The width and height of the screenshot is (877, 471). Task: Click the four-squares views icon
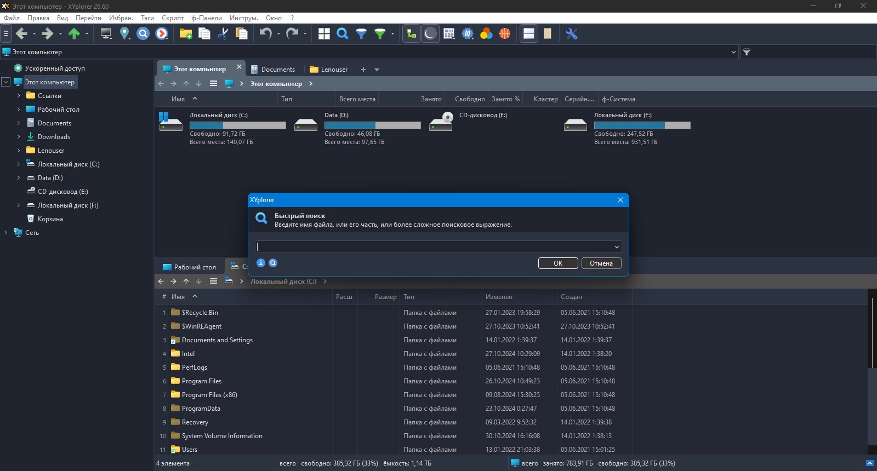click(324, 34)
